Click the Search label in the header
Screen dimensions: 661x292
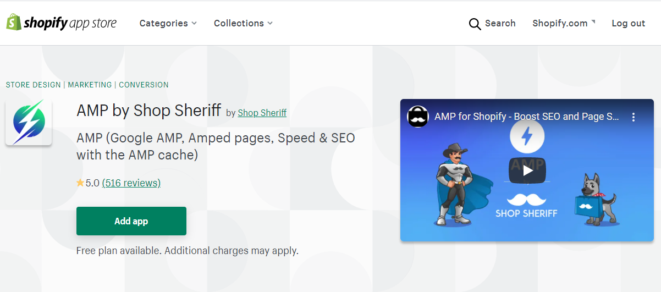pos(500,23)
